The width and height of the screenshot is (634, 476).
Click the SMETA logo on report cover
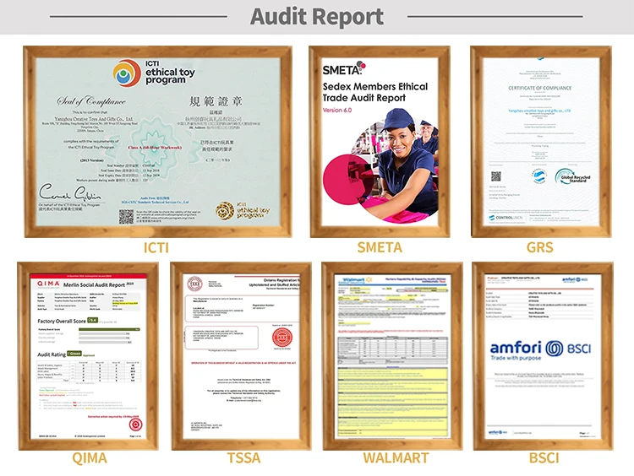tap(344, 69)
